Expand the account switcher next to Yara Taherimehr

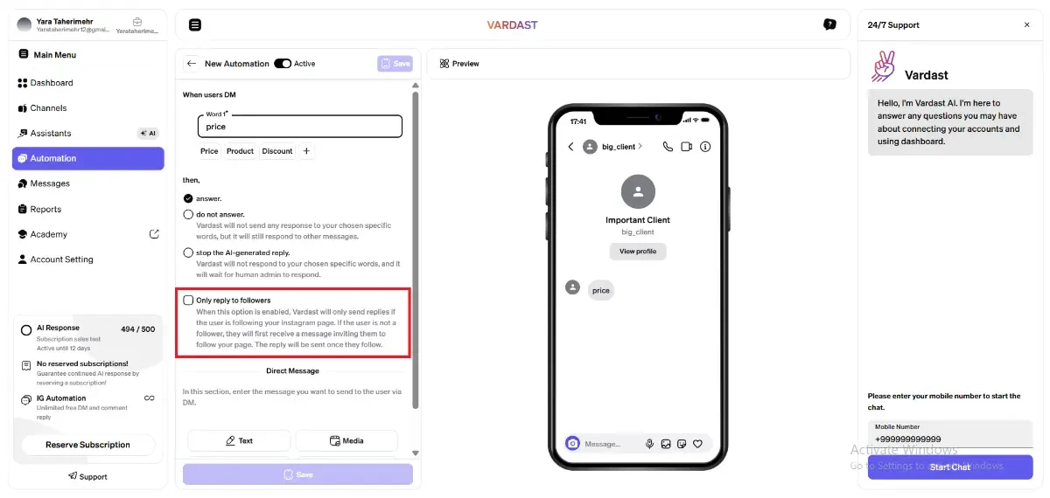click(137, 26)
